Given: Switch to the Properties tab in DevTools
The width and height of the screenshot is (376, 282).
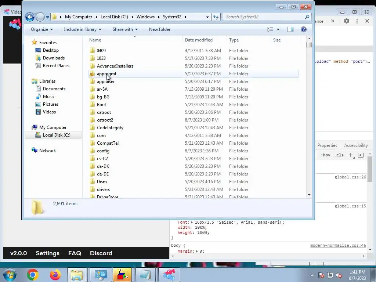Looking at the screenshot, I should tap(327, 145).
